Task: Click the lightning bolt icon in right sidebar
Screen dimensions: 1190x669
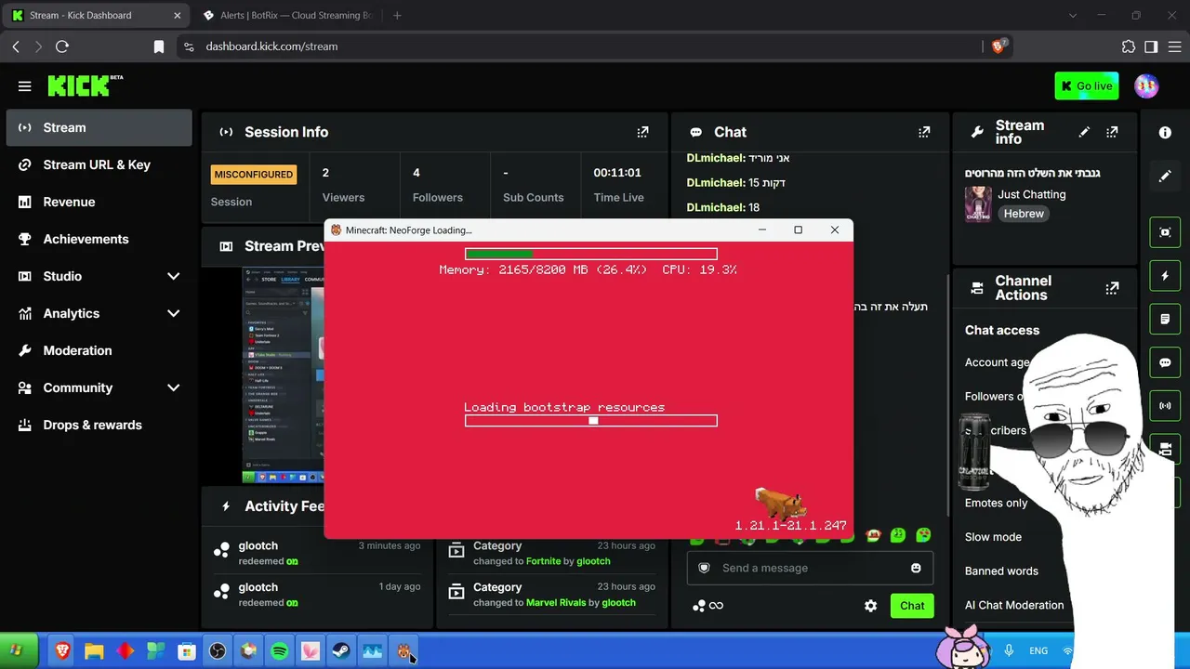Action: (1165, 276)
